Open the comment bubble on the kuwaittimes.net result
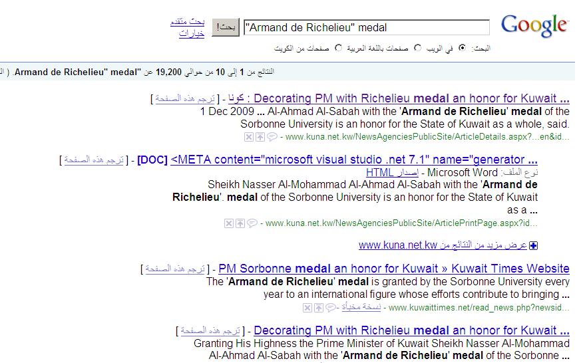Viewport: 583px width, 363px height. pyautogui.click(x=331, y=307)
